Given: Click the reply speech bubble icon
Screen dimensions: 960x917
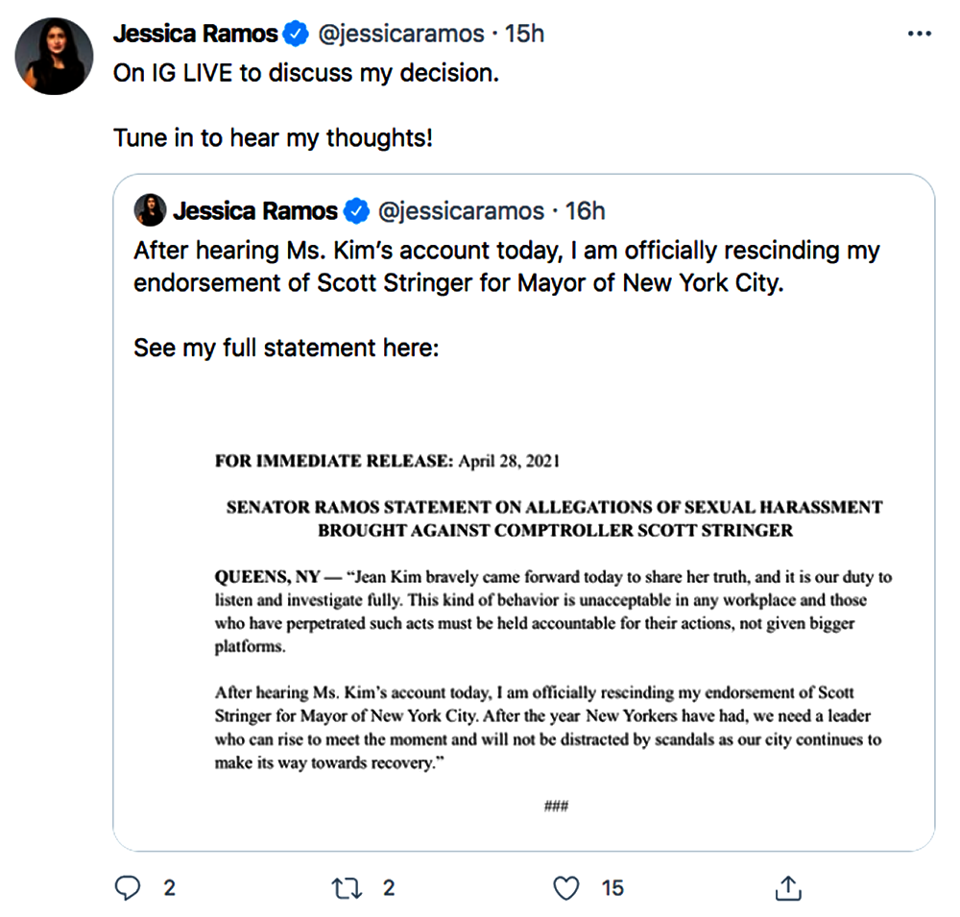Looking at the screenshot, I should pos(128,888).
